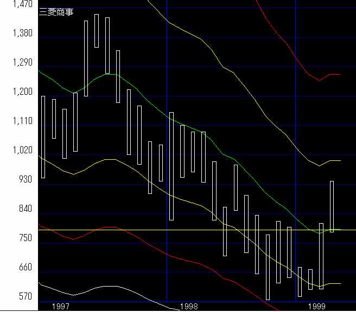This screenshot has width=356, height=312.
Task: Click the vertical blue line starting 1999
Action: (295, 108)
